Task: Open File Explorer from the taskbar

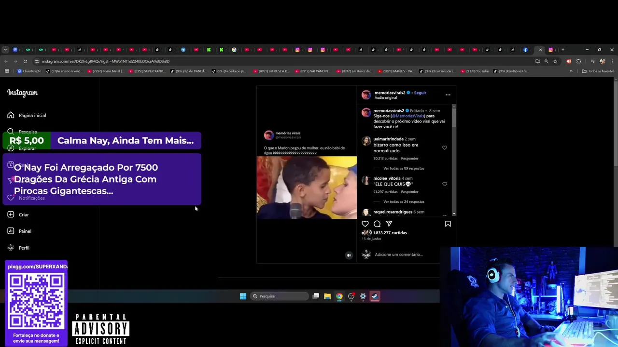Action: [327, 296]
